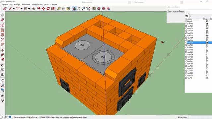Open the Рисование menu

pos(26,5)
